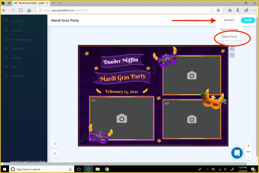Choose Export Sample from menu
The height and width of the screenshot is (173, 259).
click(229, 29)
